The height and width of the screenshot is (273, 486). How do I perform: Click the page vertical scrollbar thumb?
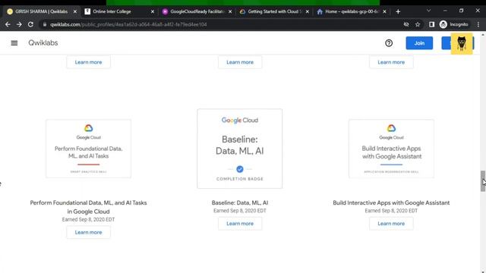point(483,181)
